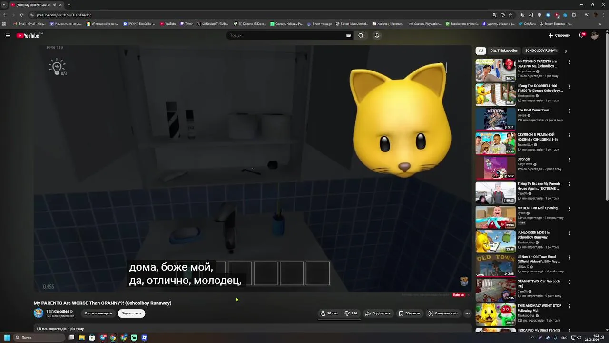Open 'Trying To Escape My Parents House Again' video

tap(495, 192)
